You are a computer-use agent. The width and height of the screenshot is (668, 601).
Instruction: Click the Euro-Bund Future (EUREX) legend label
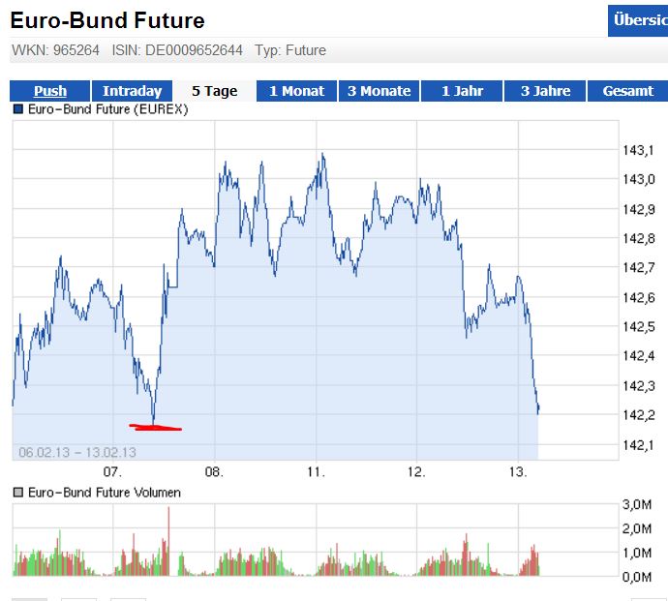pyautogui.click(x=106, y=109)
